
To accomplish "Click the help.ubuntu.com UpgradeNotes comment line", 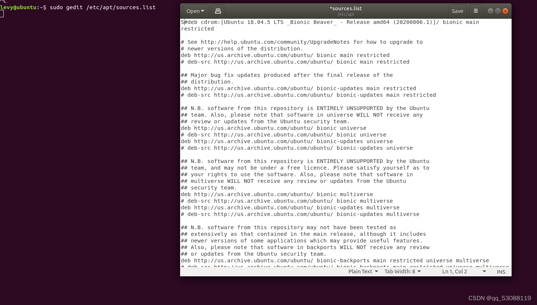I will coord(302,42).
